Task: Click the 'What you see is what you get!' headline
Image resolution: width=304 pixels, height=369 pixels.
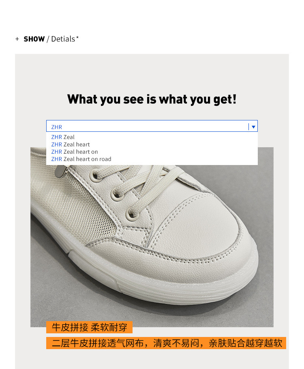Action: [152, 99]
